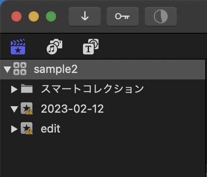Screen dimensions: 207x177
Task: Collapse the sample2 library disclosure triangle
Action: tap(7, 70)
